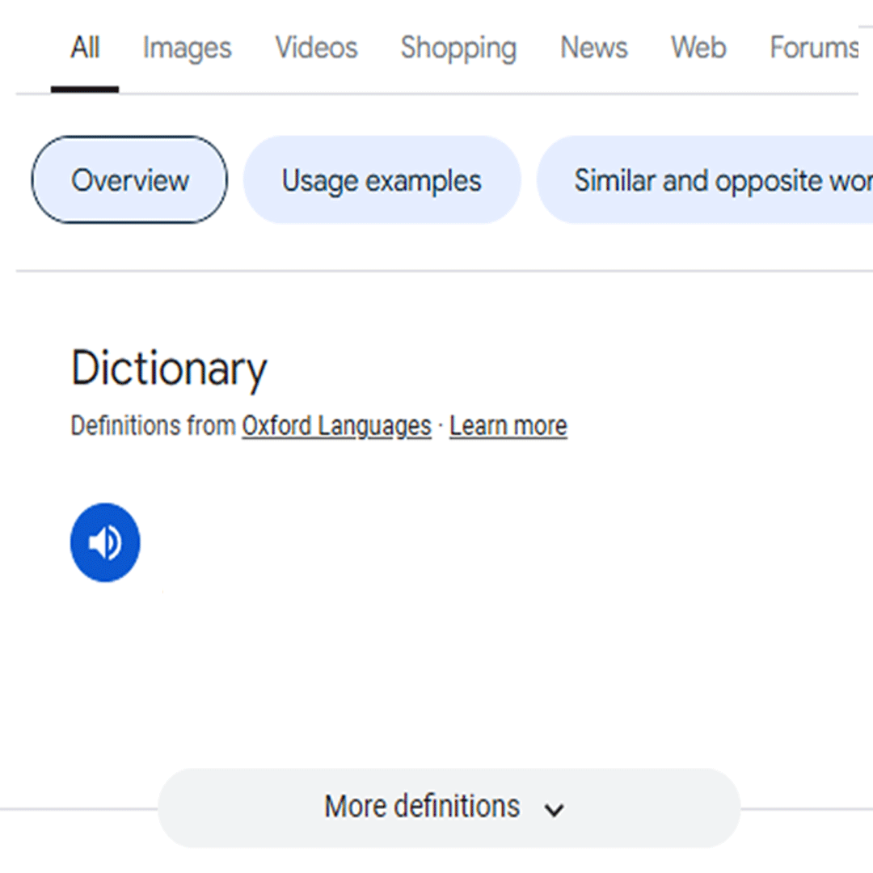Switch to Web results tab
Viewport: 873px width, 873px height.
[698, 48]
